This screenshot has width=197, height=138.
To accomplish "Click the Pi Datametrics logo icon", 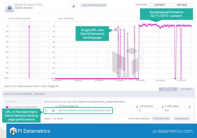I will (x=13, y=131).
